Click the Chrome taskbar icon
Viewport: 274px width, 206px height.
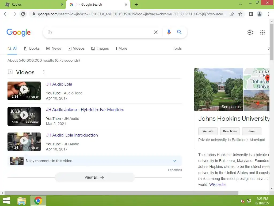pyautogui.click(x=38, y=201)
